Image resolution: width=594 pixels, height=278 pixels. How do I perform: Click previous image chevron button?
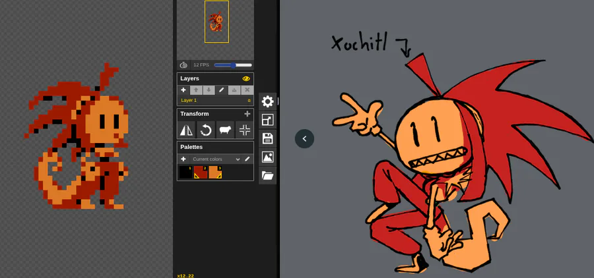click(x=304, y=139)
